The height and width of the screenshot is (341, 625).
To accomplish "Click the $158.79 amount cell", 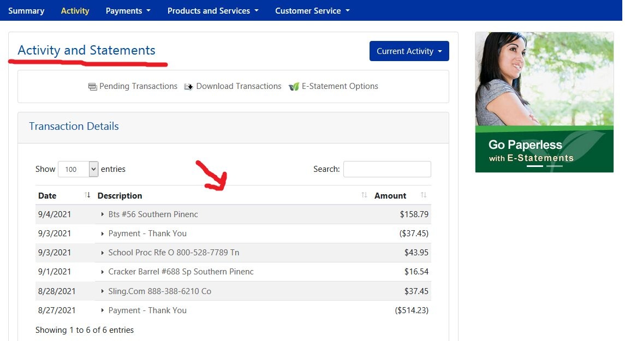I will click(x=414, y=214).
